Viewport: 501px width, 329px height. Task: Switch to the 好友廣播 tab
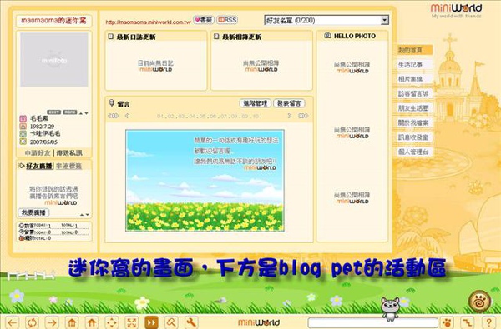pos(39,166)
